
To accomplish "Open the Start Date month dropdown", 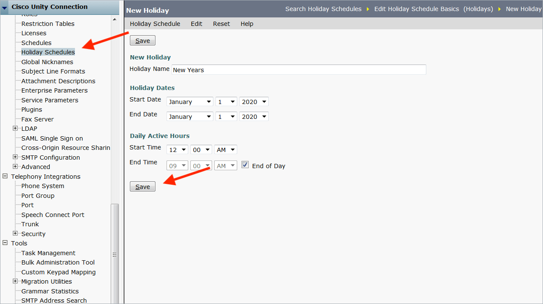I will click(190, 102).
